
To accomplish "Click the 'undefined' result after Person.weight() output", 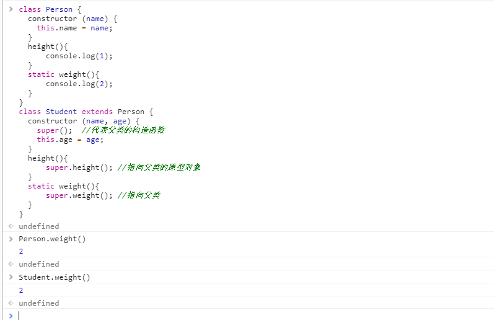I will [39, 264].
